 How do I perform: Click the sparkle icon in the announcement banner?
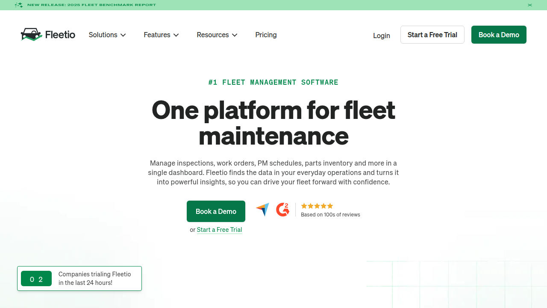[19, 5]
